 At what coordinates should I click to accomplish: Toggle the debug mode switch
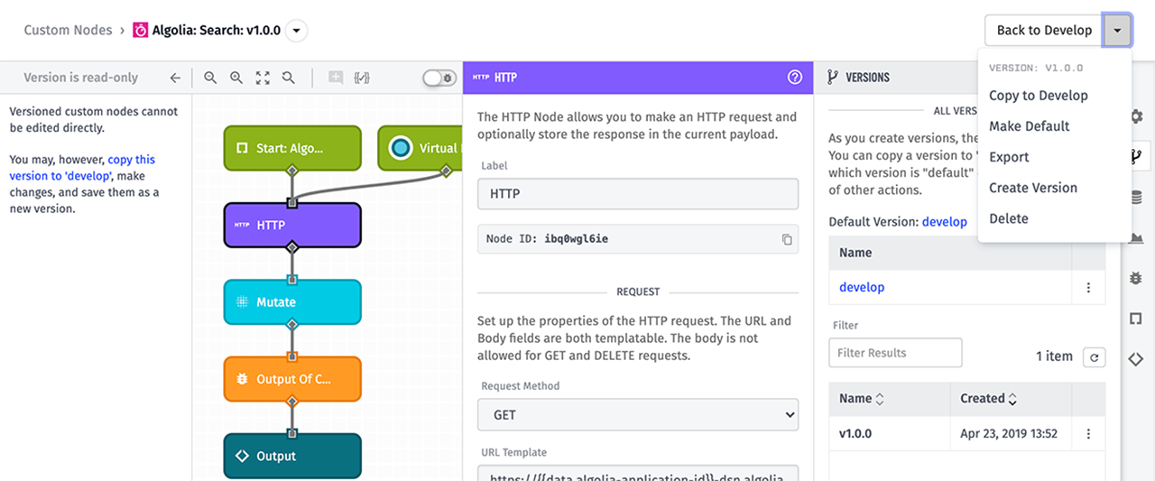[439, 78]
